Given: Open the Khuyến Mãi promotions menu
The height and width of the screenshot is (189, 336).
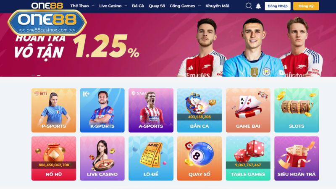Looking at the screenshot, I should (x=217, y=6).
